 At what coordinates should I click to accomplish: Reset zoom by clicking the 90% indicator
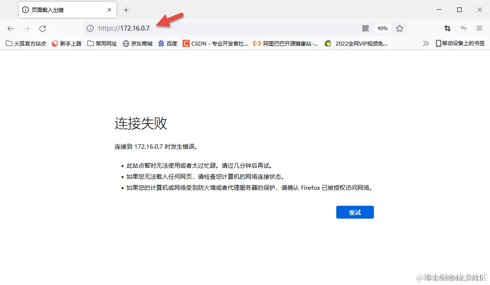pos(382,28)
